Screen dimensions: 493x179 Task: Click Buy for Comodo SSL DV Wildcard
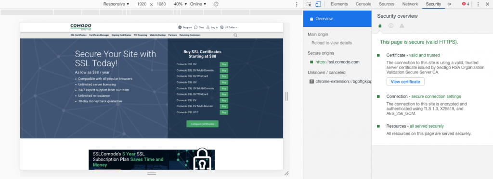pyautogui.click(x=224, y=76)
